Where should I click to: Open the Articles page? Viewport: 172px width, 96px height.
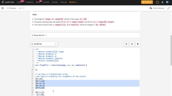click(x=55, y=2)
